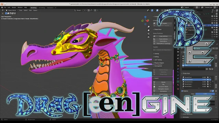This screenshot has width=219, height=123.
Task: Toggle the camera view icon
Action: [149, 33]
